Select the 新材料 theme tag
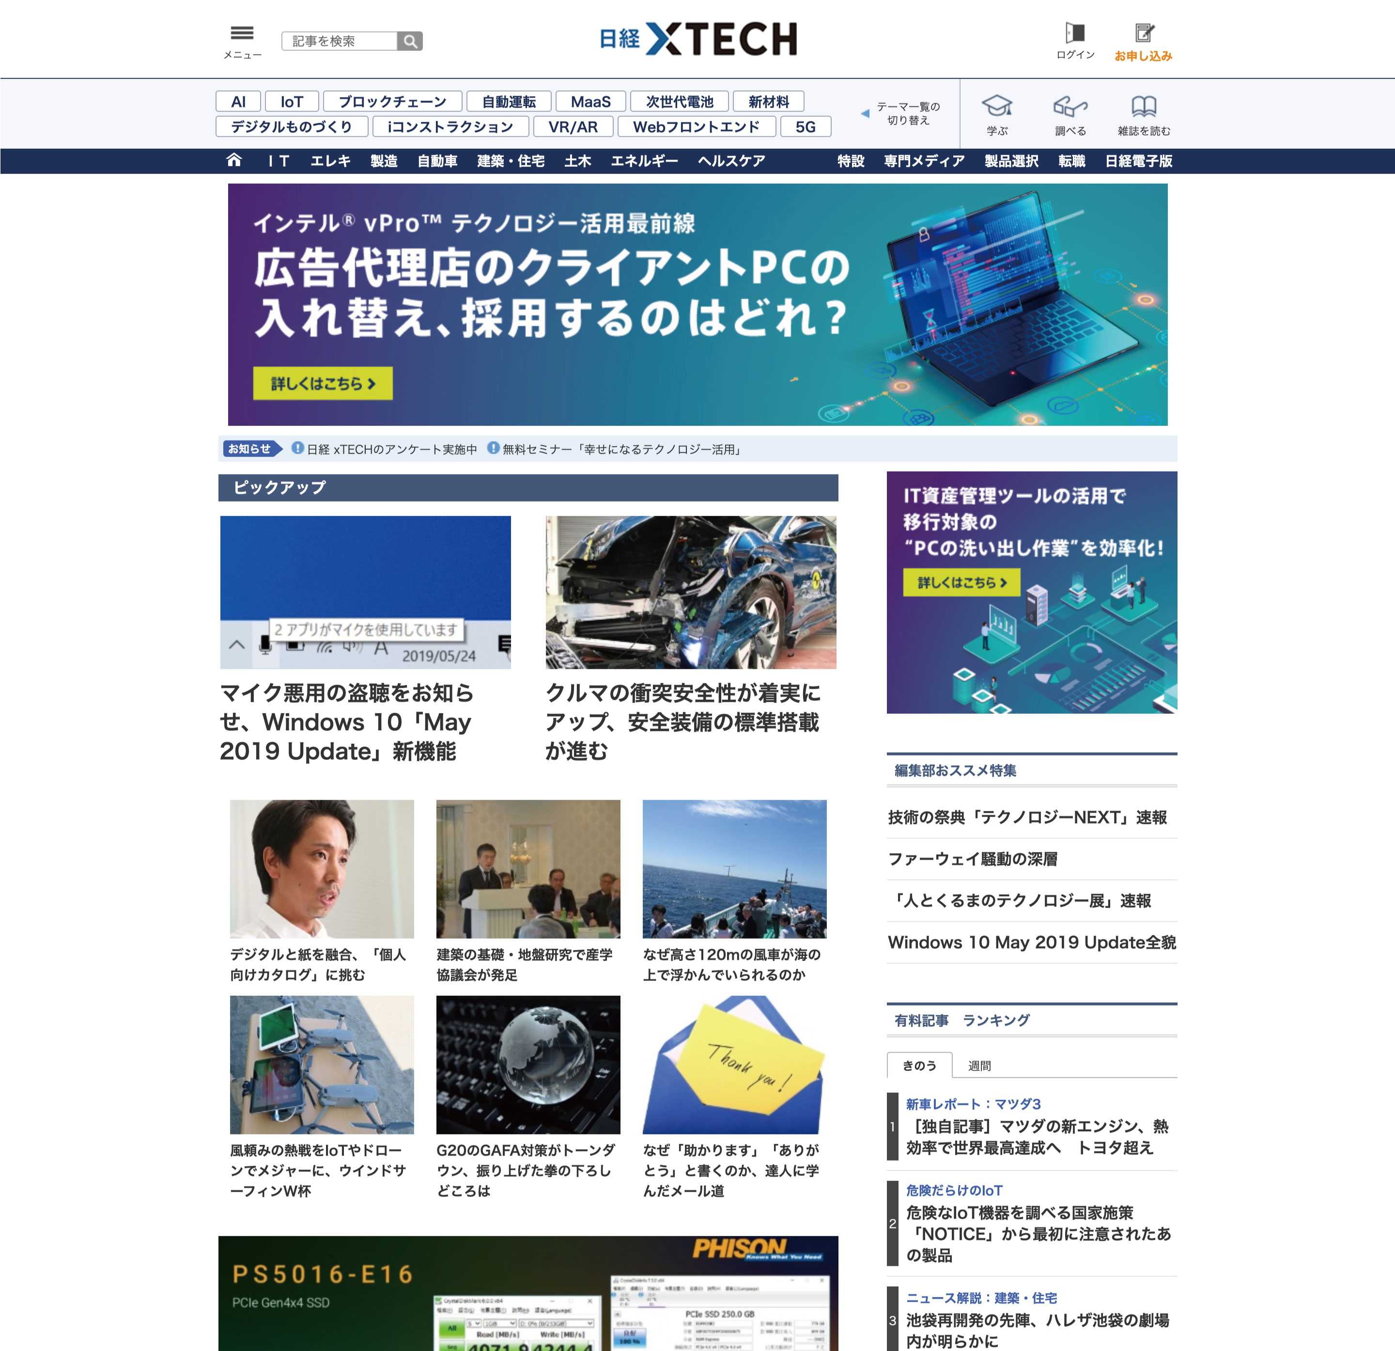This screenshot has height=1351, width=1395. tap(769, 102)
